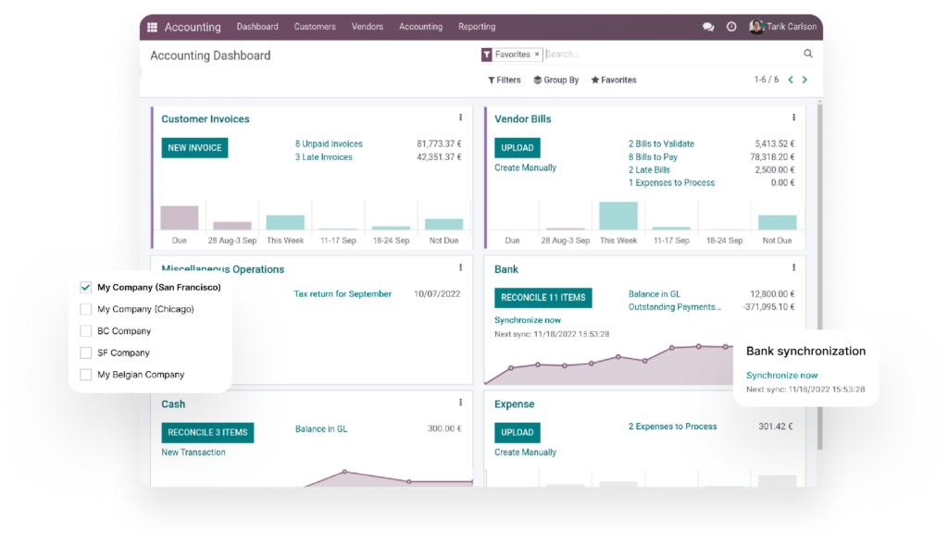
Task: Open 2 Bills to Validate link
Action: (x=661, y=143)
